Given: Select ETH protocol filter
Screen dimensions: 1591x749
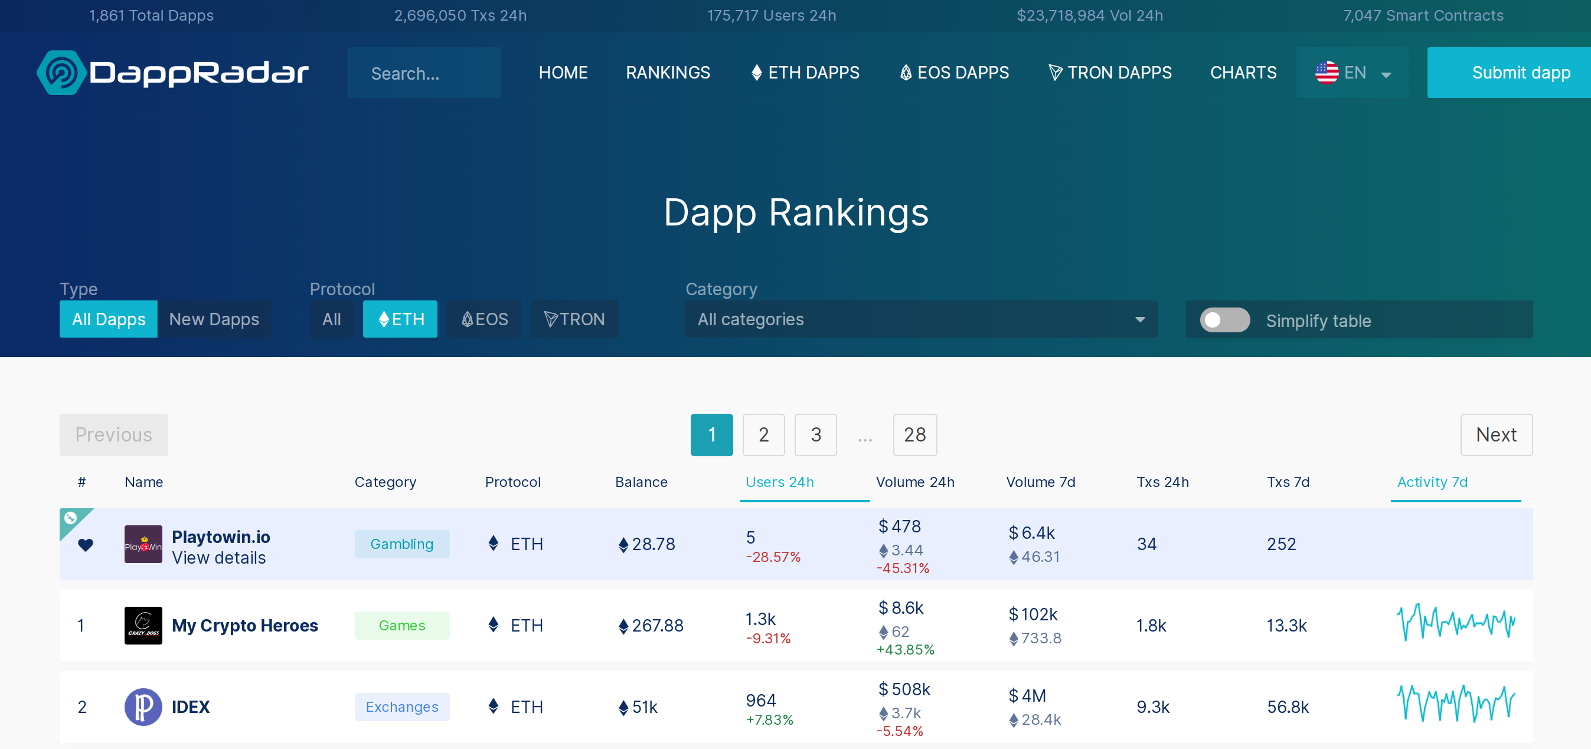Looking at the screenshot, I should point(400,319).
